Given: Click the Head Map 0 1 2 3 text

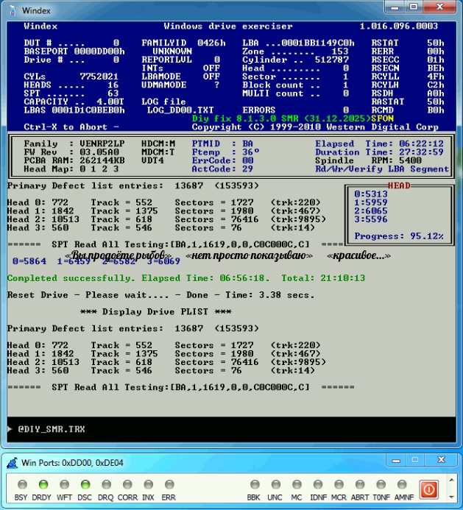Looking at the screenshot, I should tap(71, 169).
